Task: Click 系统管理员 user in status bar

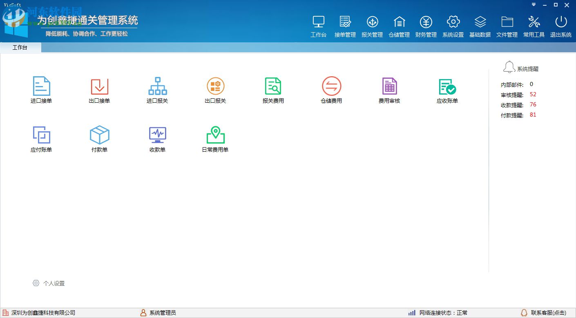Action: 158,313
